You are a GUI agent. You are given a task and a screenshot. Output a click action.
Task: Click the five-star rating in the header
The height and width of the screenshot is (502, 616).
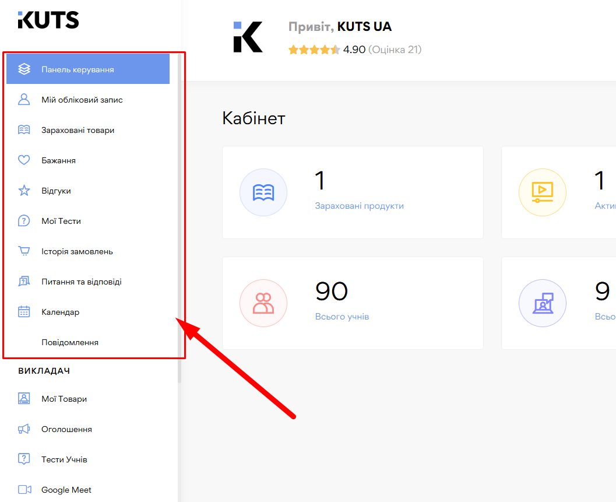314,50
